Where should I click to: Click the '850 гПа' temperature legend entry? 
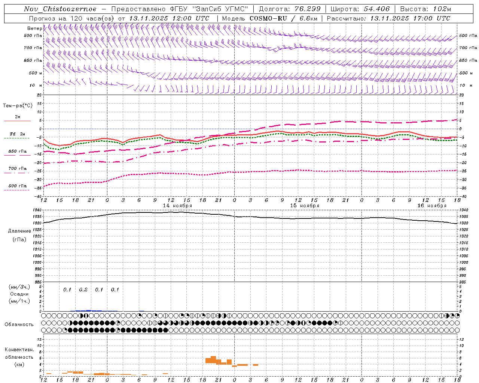(x=18, y=151)
